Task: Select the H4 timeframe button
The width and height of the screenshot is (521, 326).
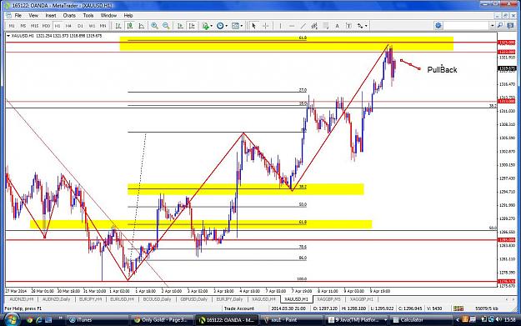Action: click(68, 26)
